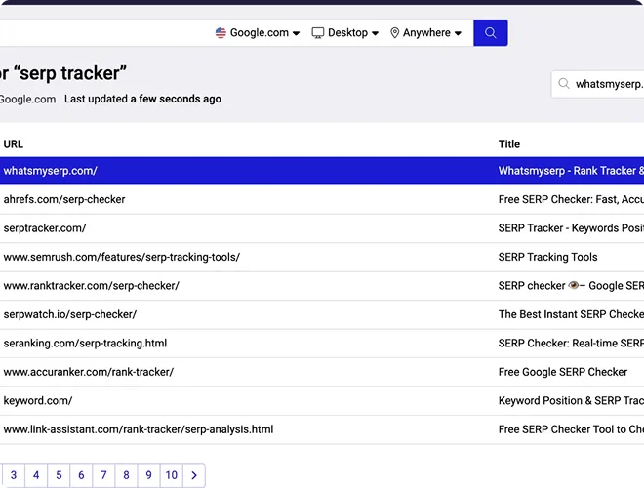The image size is (644, 488).
Task: Click the URL column header
Action: (x=13, y=144)
